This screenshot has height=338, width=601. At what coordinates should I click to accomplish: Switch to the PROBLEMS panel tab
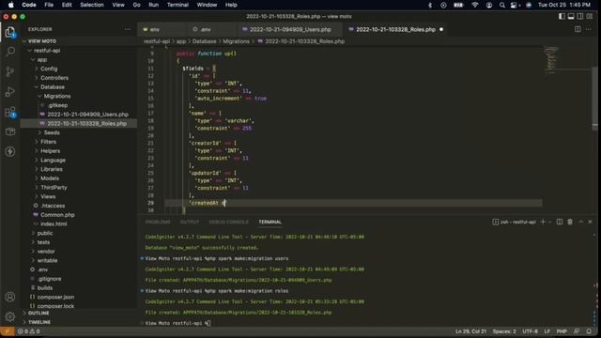click(158, 222)
